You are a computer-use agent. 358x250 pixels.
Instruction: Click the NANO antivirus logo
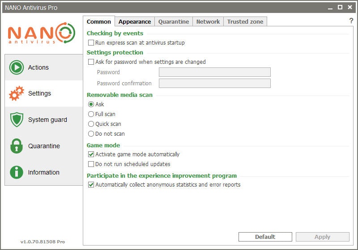coord(41,33)
